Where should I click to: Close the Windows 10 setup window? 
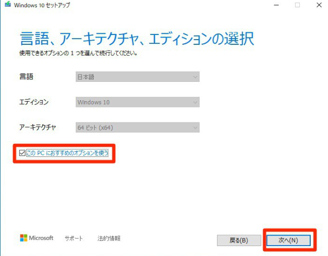(319, 5)
